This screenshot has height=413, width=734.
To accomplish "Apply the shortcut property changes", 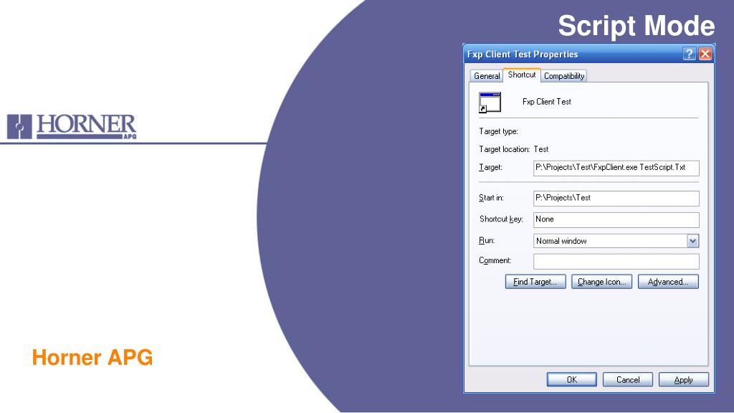I will click(x=683, y=380).
